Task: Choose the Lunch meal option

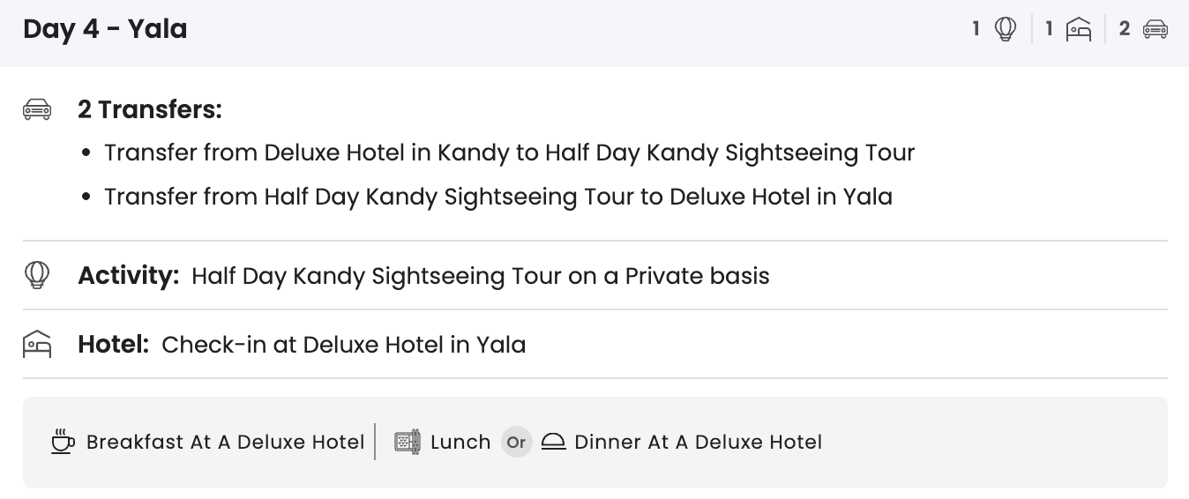Action: pyautogui.click(x=460, y=442)
